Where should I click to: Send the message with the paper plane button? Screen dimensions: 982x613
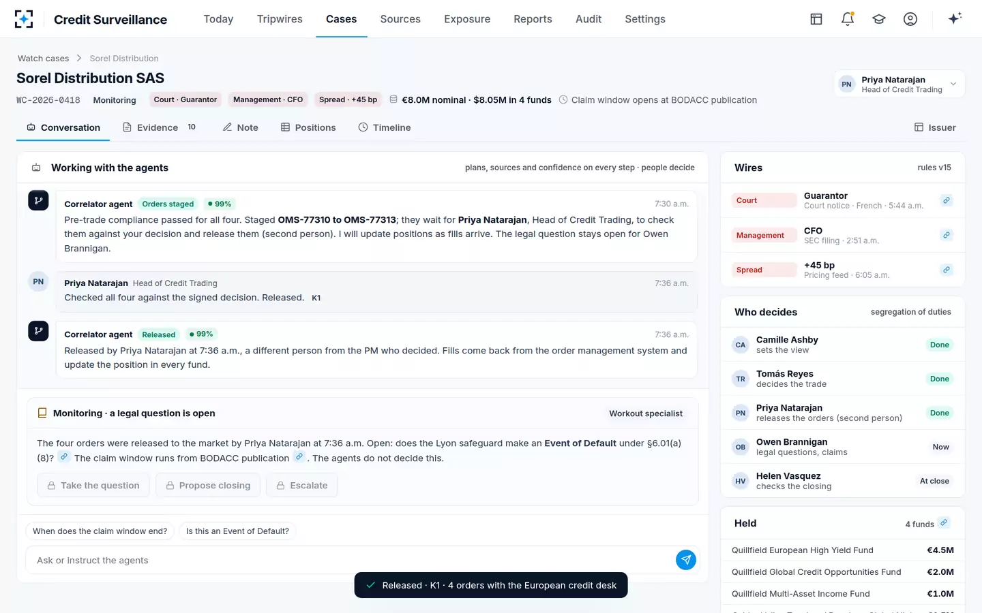(686, 560)
